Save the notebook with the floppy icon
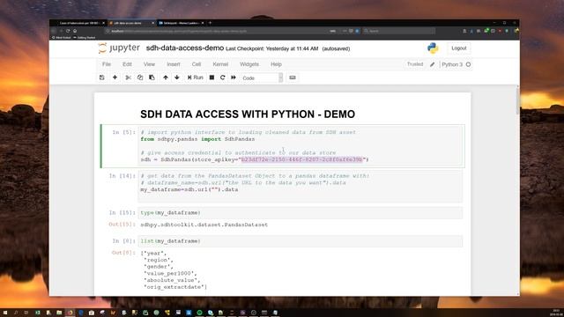This screenshot has height=317, width=564. click(x=102, y=77)
